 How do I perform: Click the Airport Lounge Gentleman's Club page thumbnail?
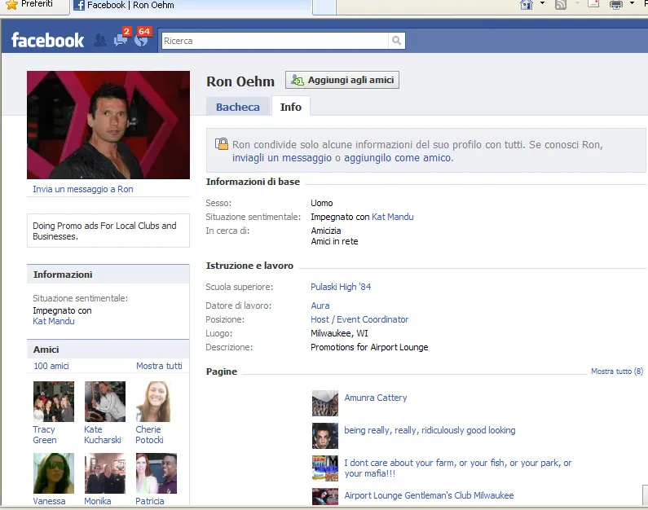coord(325,497)
